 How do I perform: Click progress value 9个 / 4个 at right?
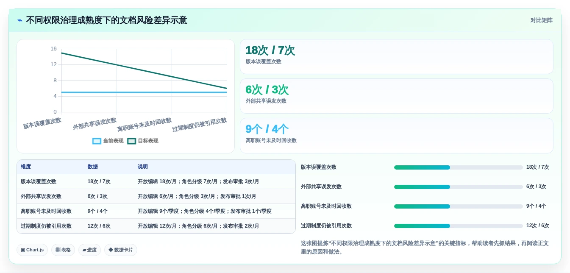pyautogui.click(x=536, y=206)
